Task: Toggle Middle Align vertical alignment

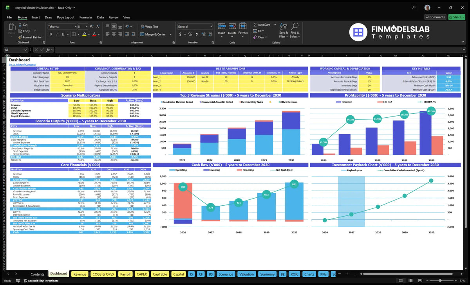Action: click(114, 27)
